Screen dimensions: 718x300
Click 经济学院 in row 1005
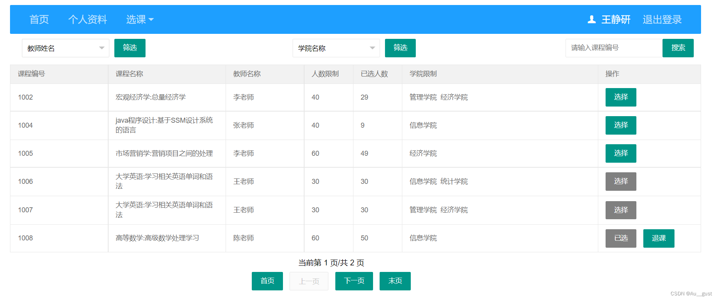423,153
